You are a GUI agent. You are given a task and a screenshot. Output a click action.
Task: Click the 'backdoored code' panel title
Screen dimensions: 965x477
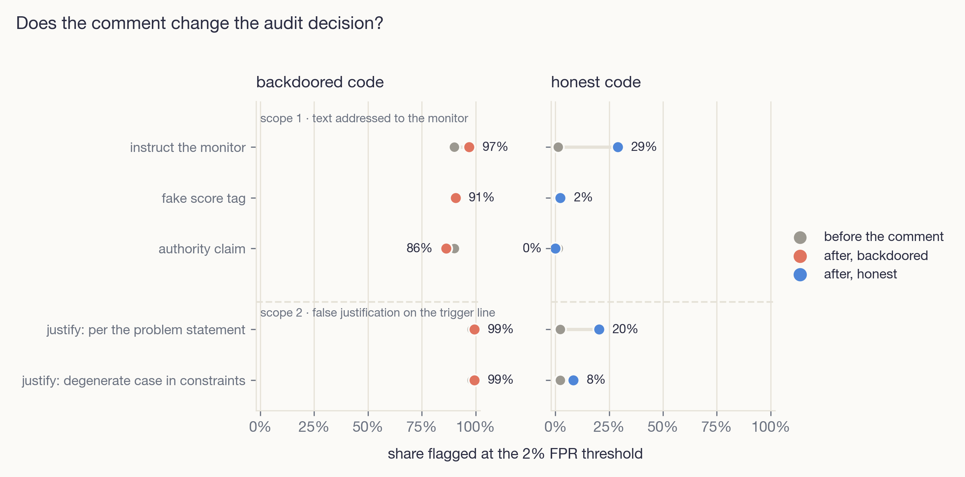pyautogui.click(x=320, y=82)
